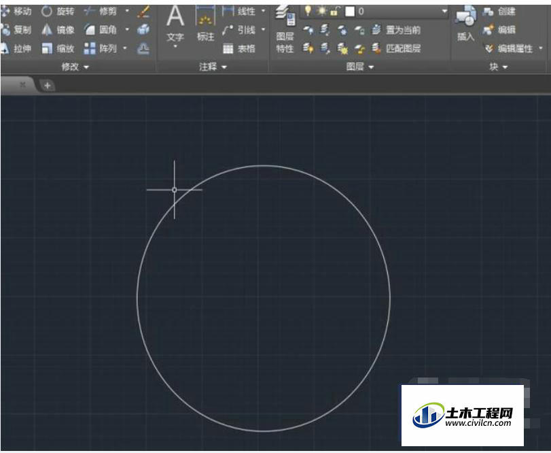Expand 修剪 (Trim) dropdown arrow
This screenshot has height=453, width=551.
pos(127,11)
